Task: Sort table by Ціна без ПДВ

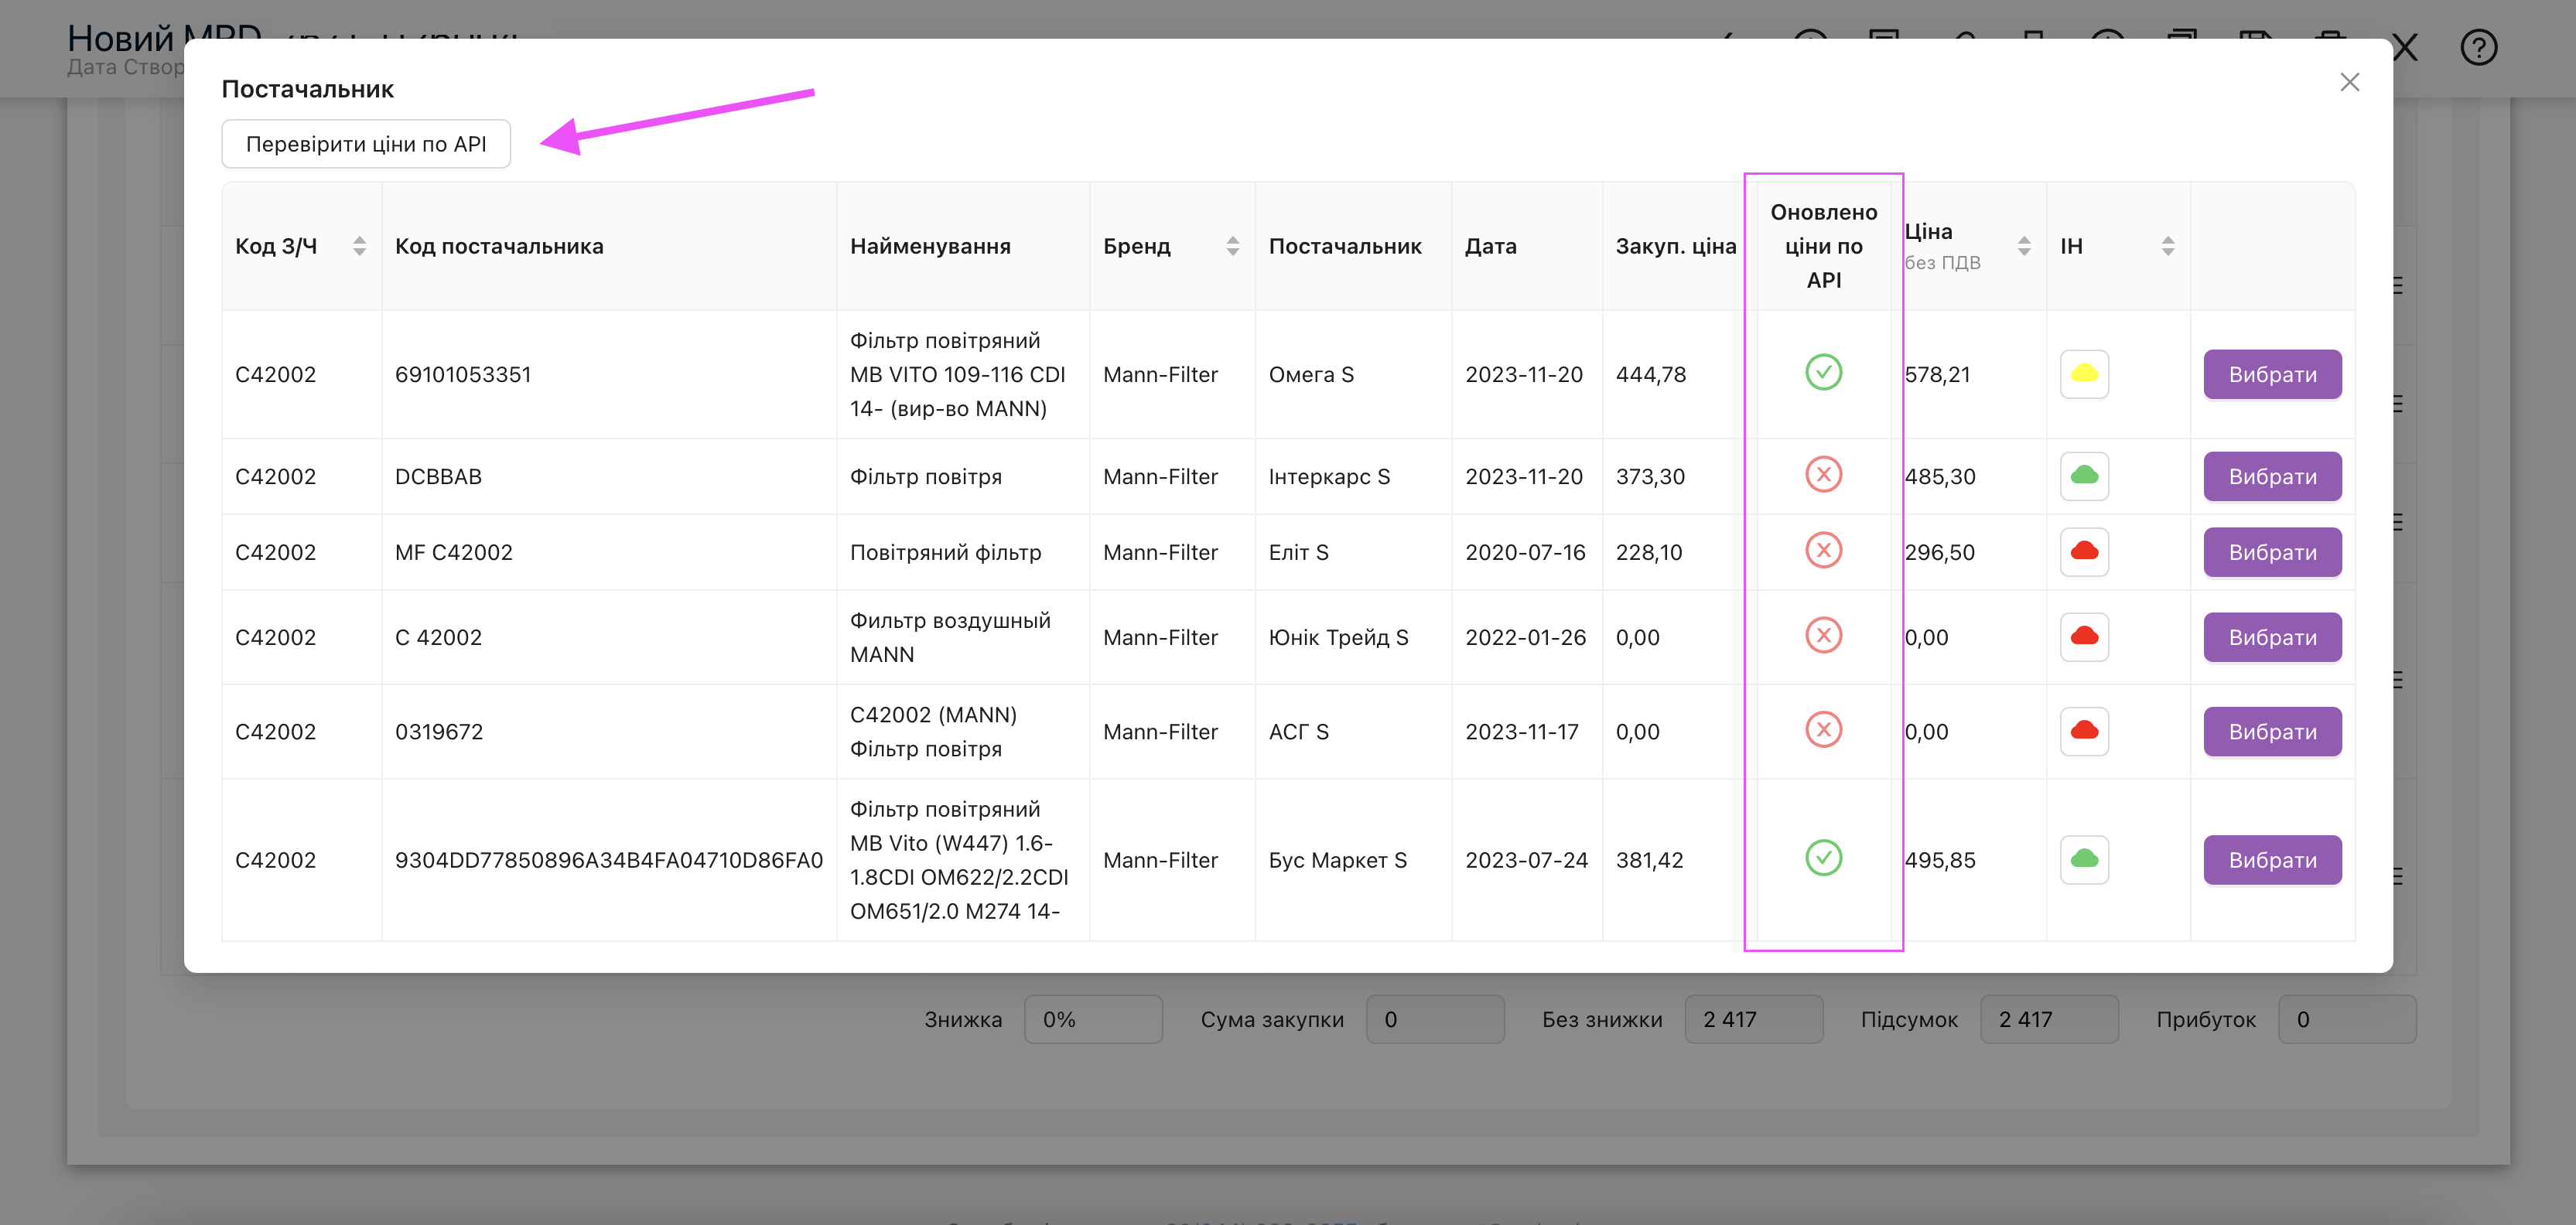Action: (2023, 246)
